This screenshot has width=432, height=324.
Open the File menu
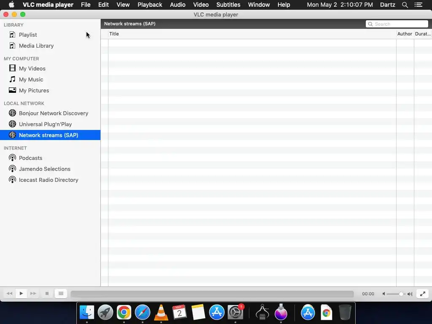click(x=86, y=5)
